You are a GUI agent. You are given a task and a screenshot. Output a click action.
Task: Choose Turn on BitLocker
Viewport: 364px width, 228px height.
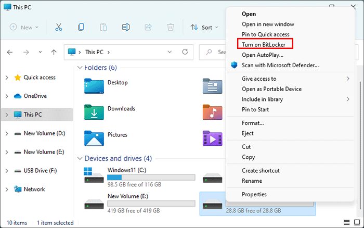(264, 45)
